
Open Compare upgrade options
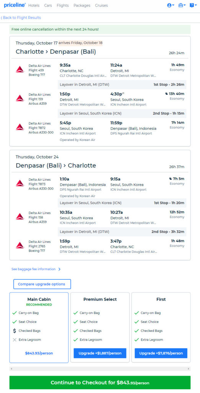tap(42, 284)
